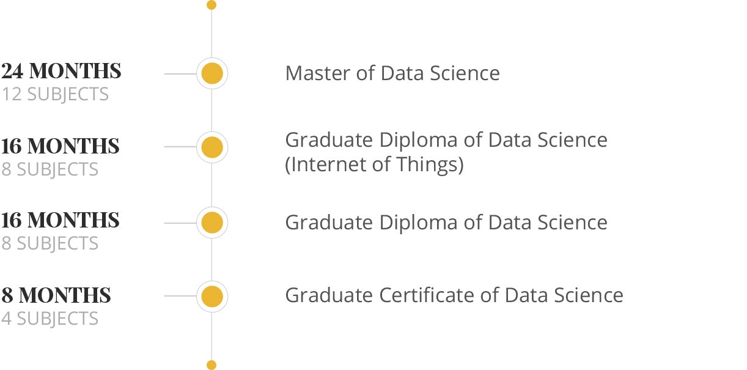Select the gold marker for the Internet of Things diploma
The width and height of the screenshot is (747, 370).
point(212,147)
